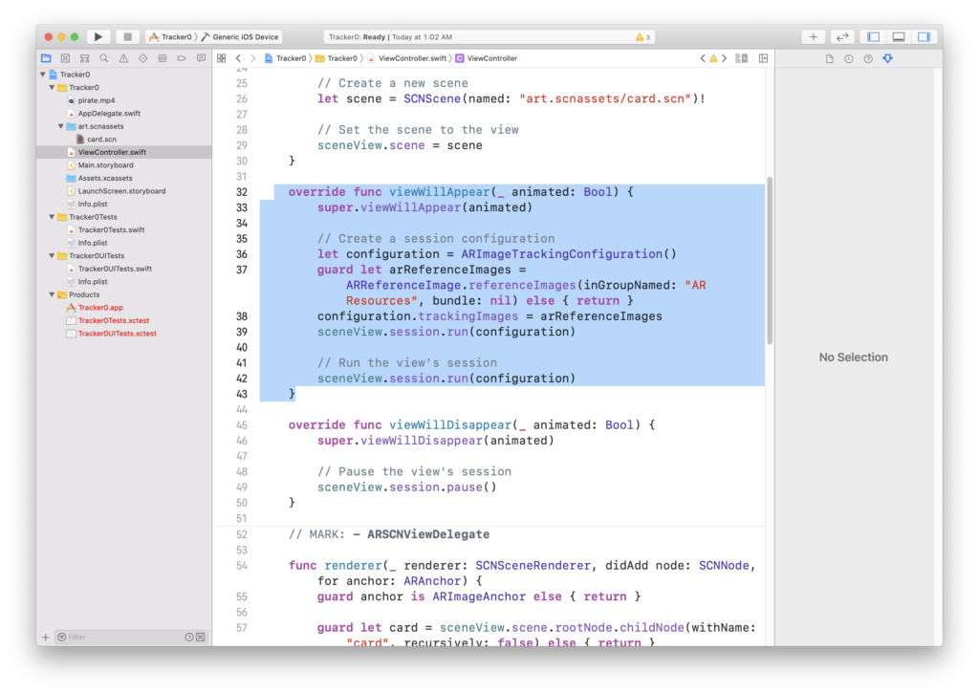Screen dimensions: 979x694
Task: Open the Find navigator magnifier icon
Action: click(104, 58)
